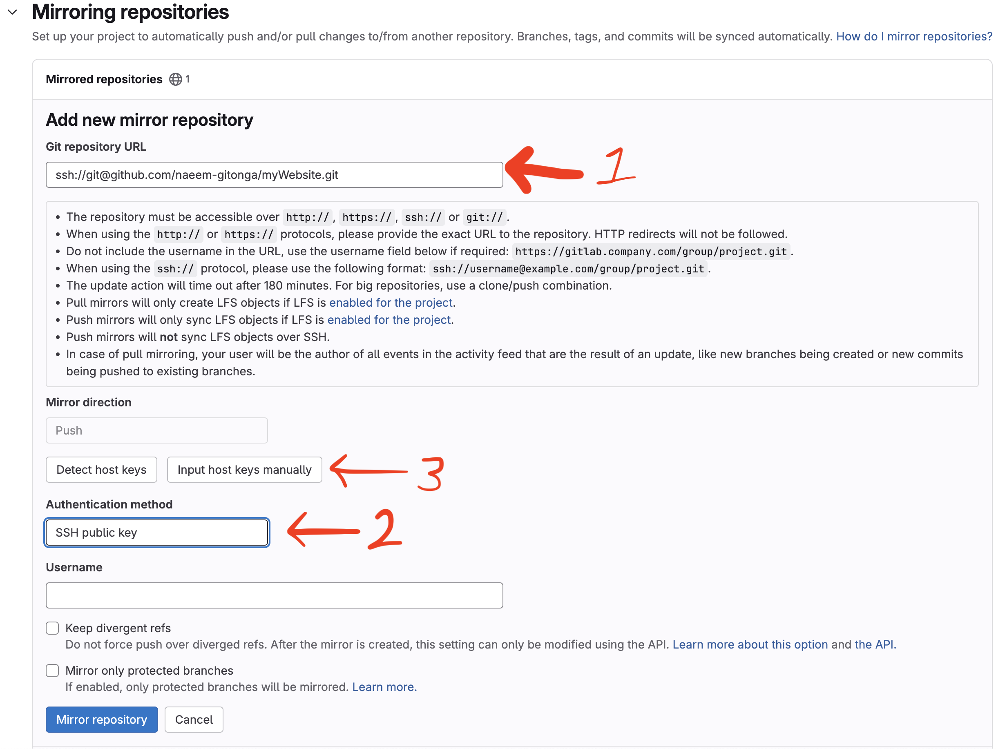Open the Authentication method dropdown
996x749 pixels.
[x=156, y=533]
